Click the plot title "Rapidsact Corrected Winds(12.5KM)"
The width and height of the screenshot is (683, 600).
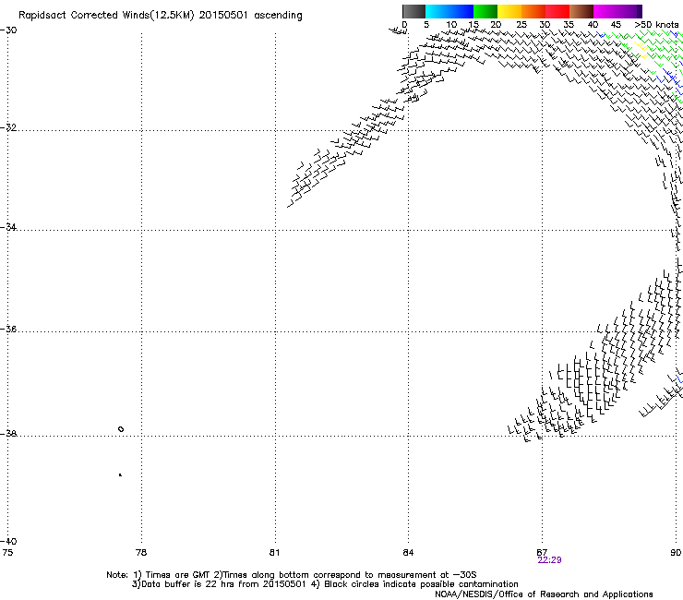click(x=106, y=16)
